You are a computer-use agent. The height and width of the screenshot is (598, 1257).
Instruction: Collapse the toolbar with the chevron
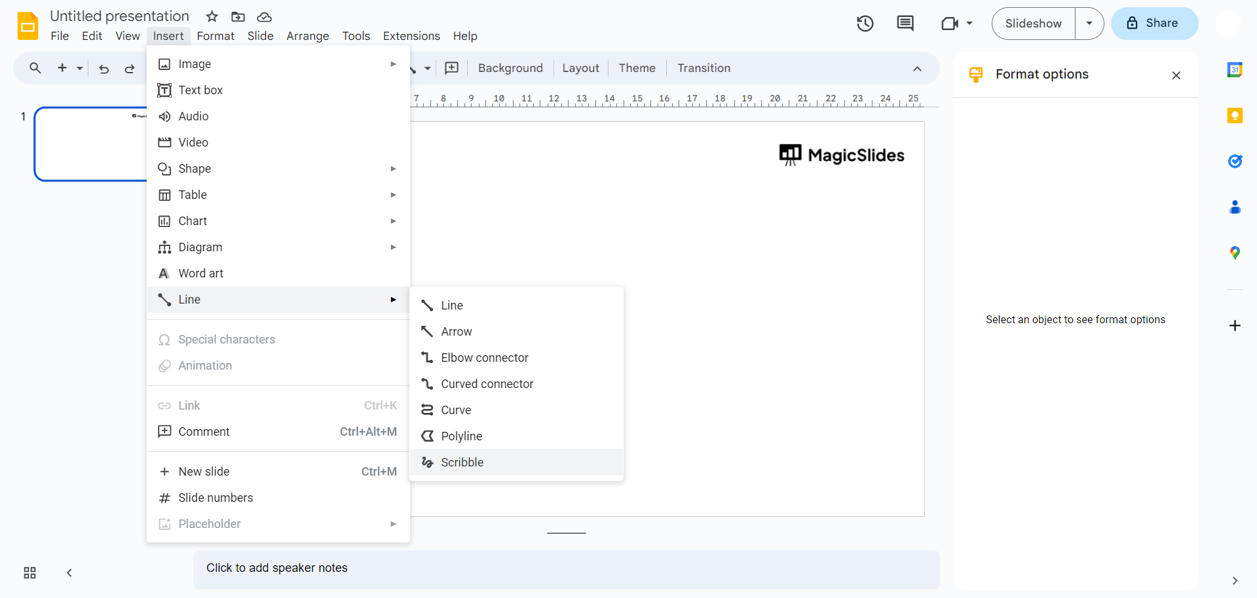pyautogui.click(x=917, y=68)
